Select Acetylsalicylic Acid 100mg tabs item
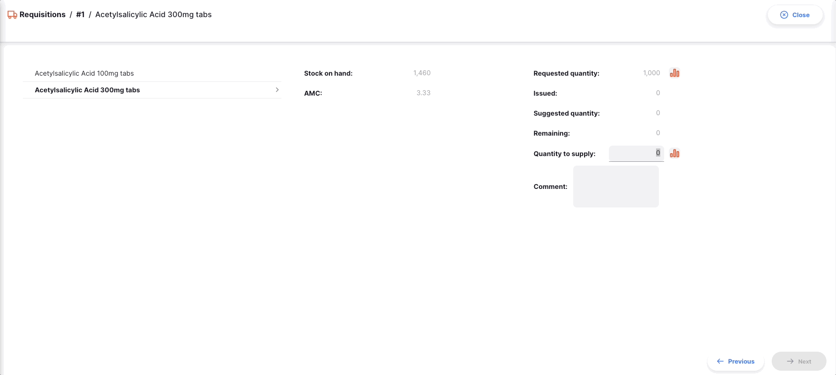This screenshot has height=375, width=836. pos(152,73)
